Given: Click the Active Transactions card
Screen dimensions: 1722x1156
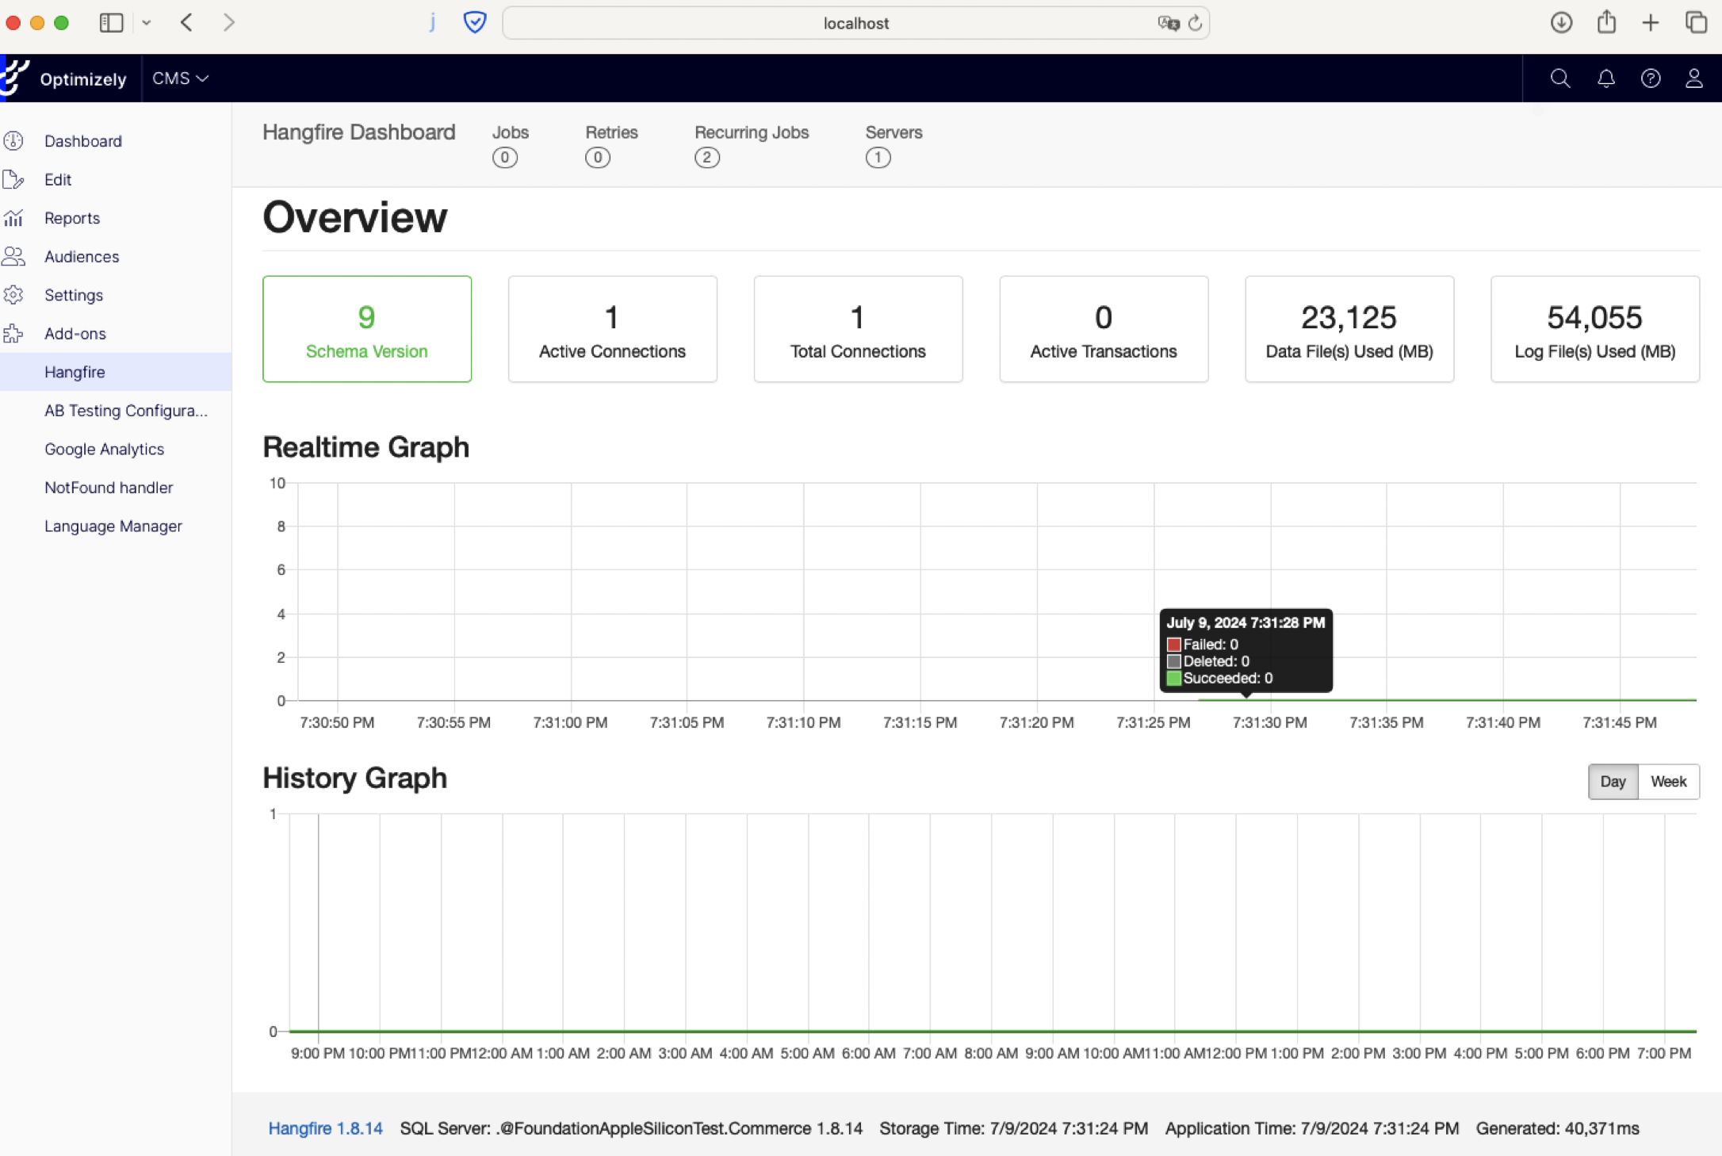Looking at the screenshot, I should [1104, 329].
